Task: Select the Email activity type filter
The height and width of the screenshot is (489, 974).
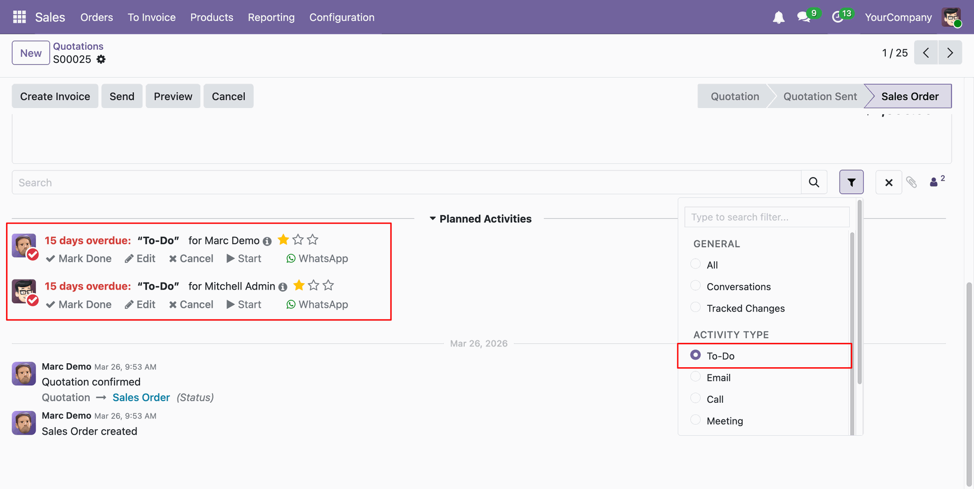Action: point(695,377)
